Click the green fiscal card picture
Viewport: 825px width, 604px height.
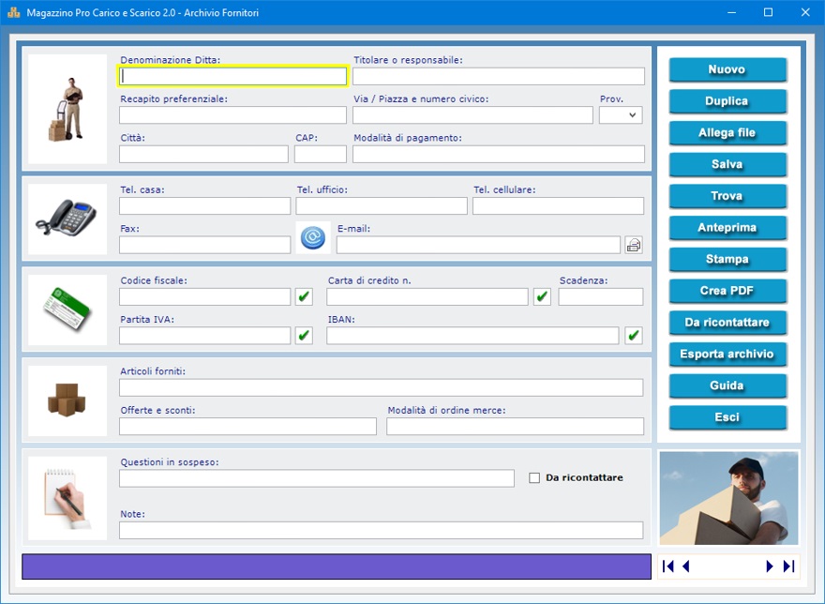[x=67, y=310]
